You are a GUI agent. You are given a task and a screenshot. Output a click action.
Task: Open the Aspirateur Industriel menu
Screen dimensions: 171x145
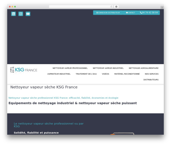[x=59, y=74]
